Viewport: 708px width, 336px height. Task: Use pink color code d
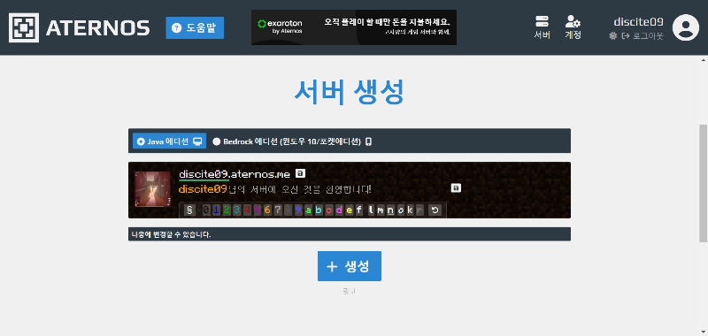pos(339,210)
